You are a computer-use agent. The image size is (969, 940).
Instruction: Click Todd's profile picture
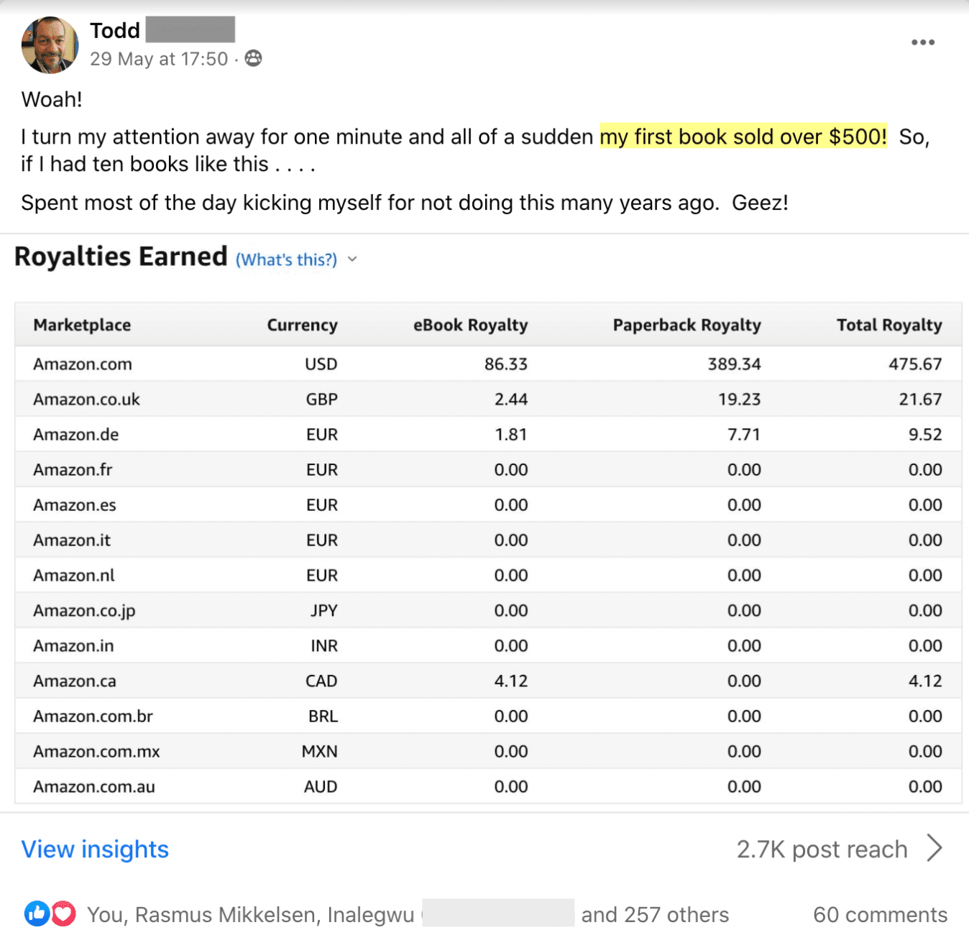pyautogui.click(x=50, y=45)
